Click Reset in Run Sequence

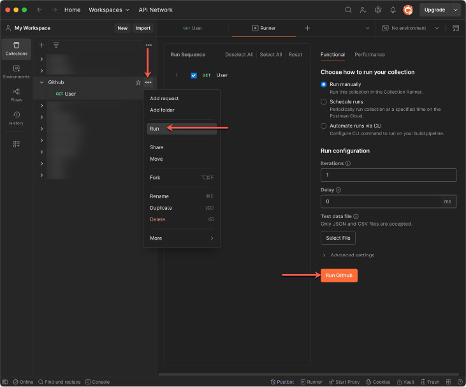295,54
